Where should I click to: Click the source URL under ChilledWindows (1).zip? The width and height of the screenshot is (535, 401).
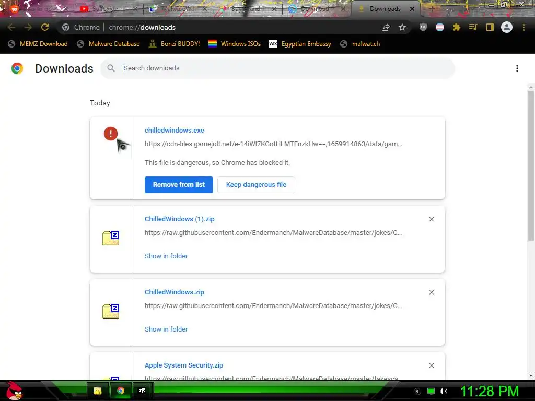[273, 232]
